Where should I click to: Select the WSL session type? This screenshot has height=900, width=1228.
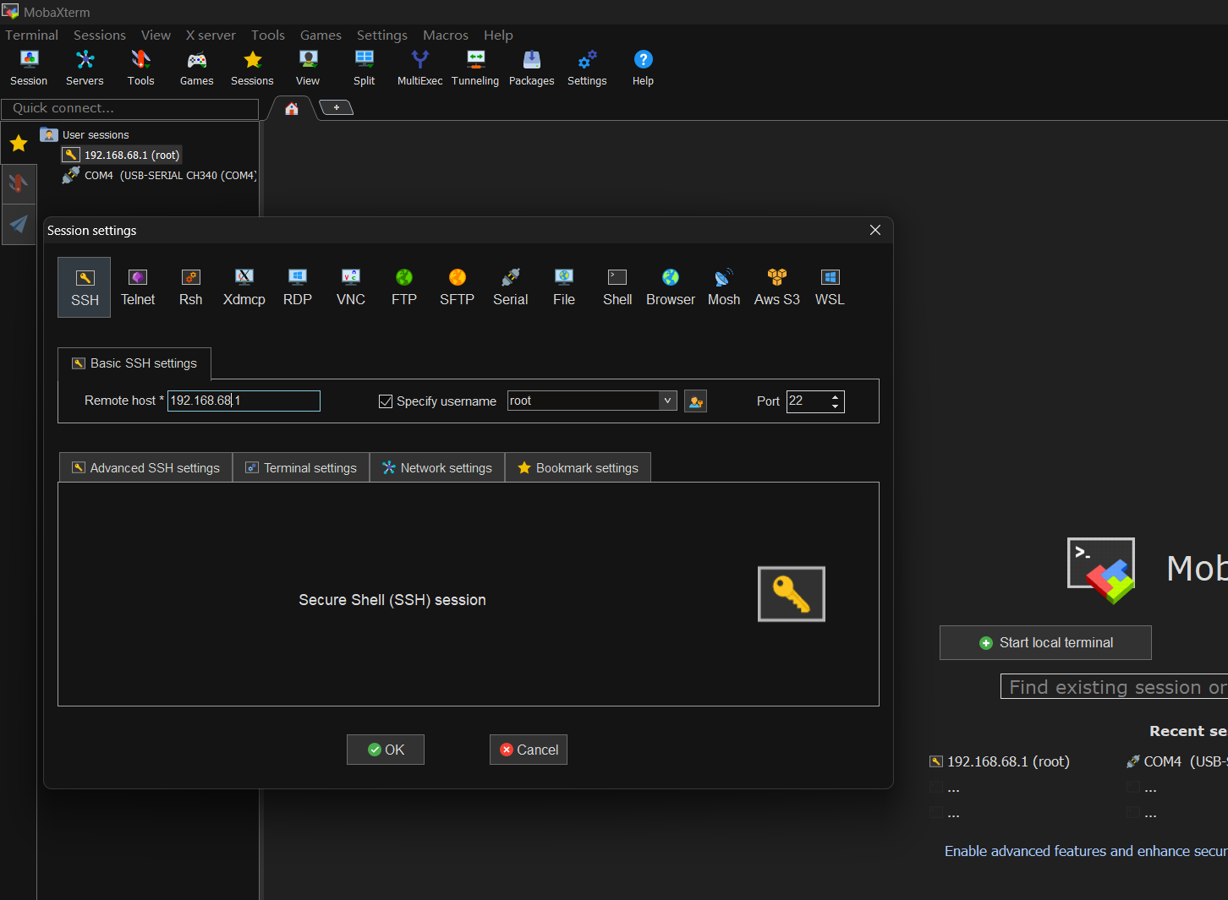tap(830, 286)
